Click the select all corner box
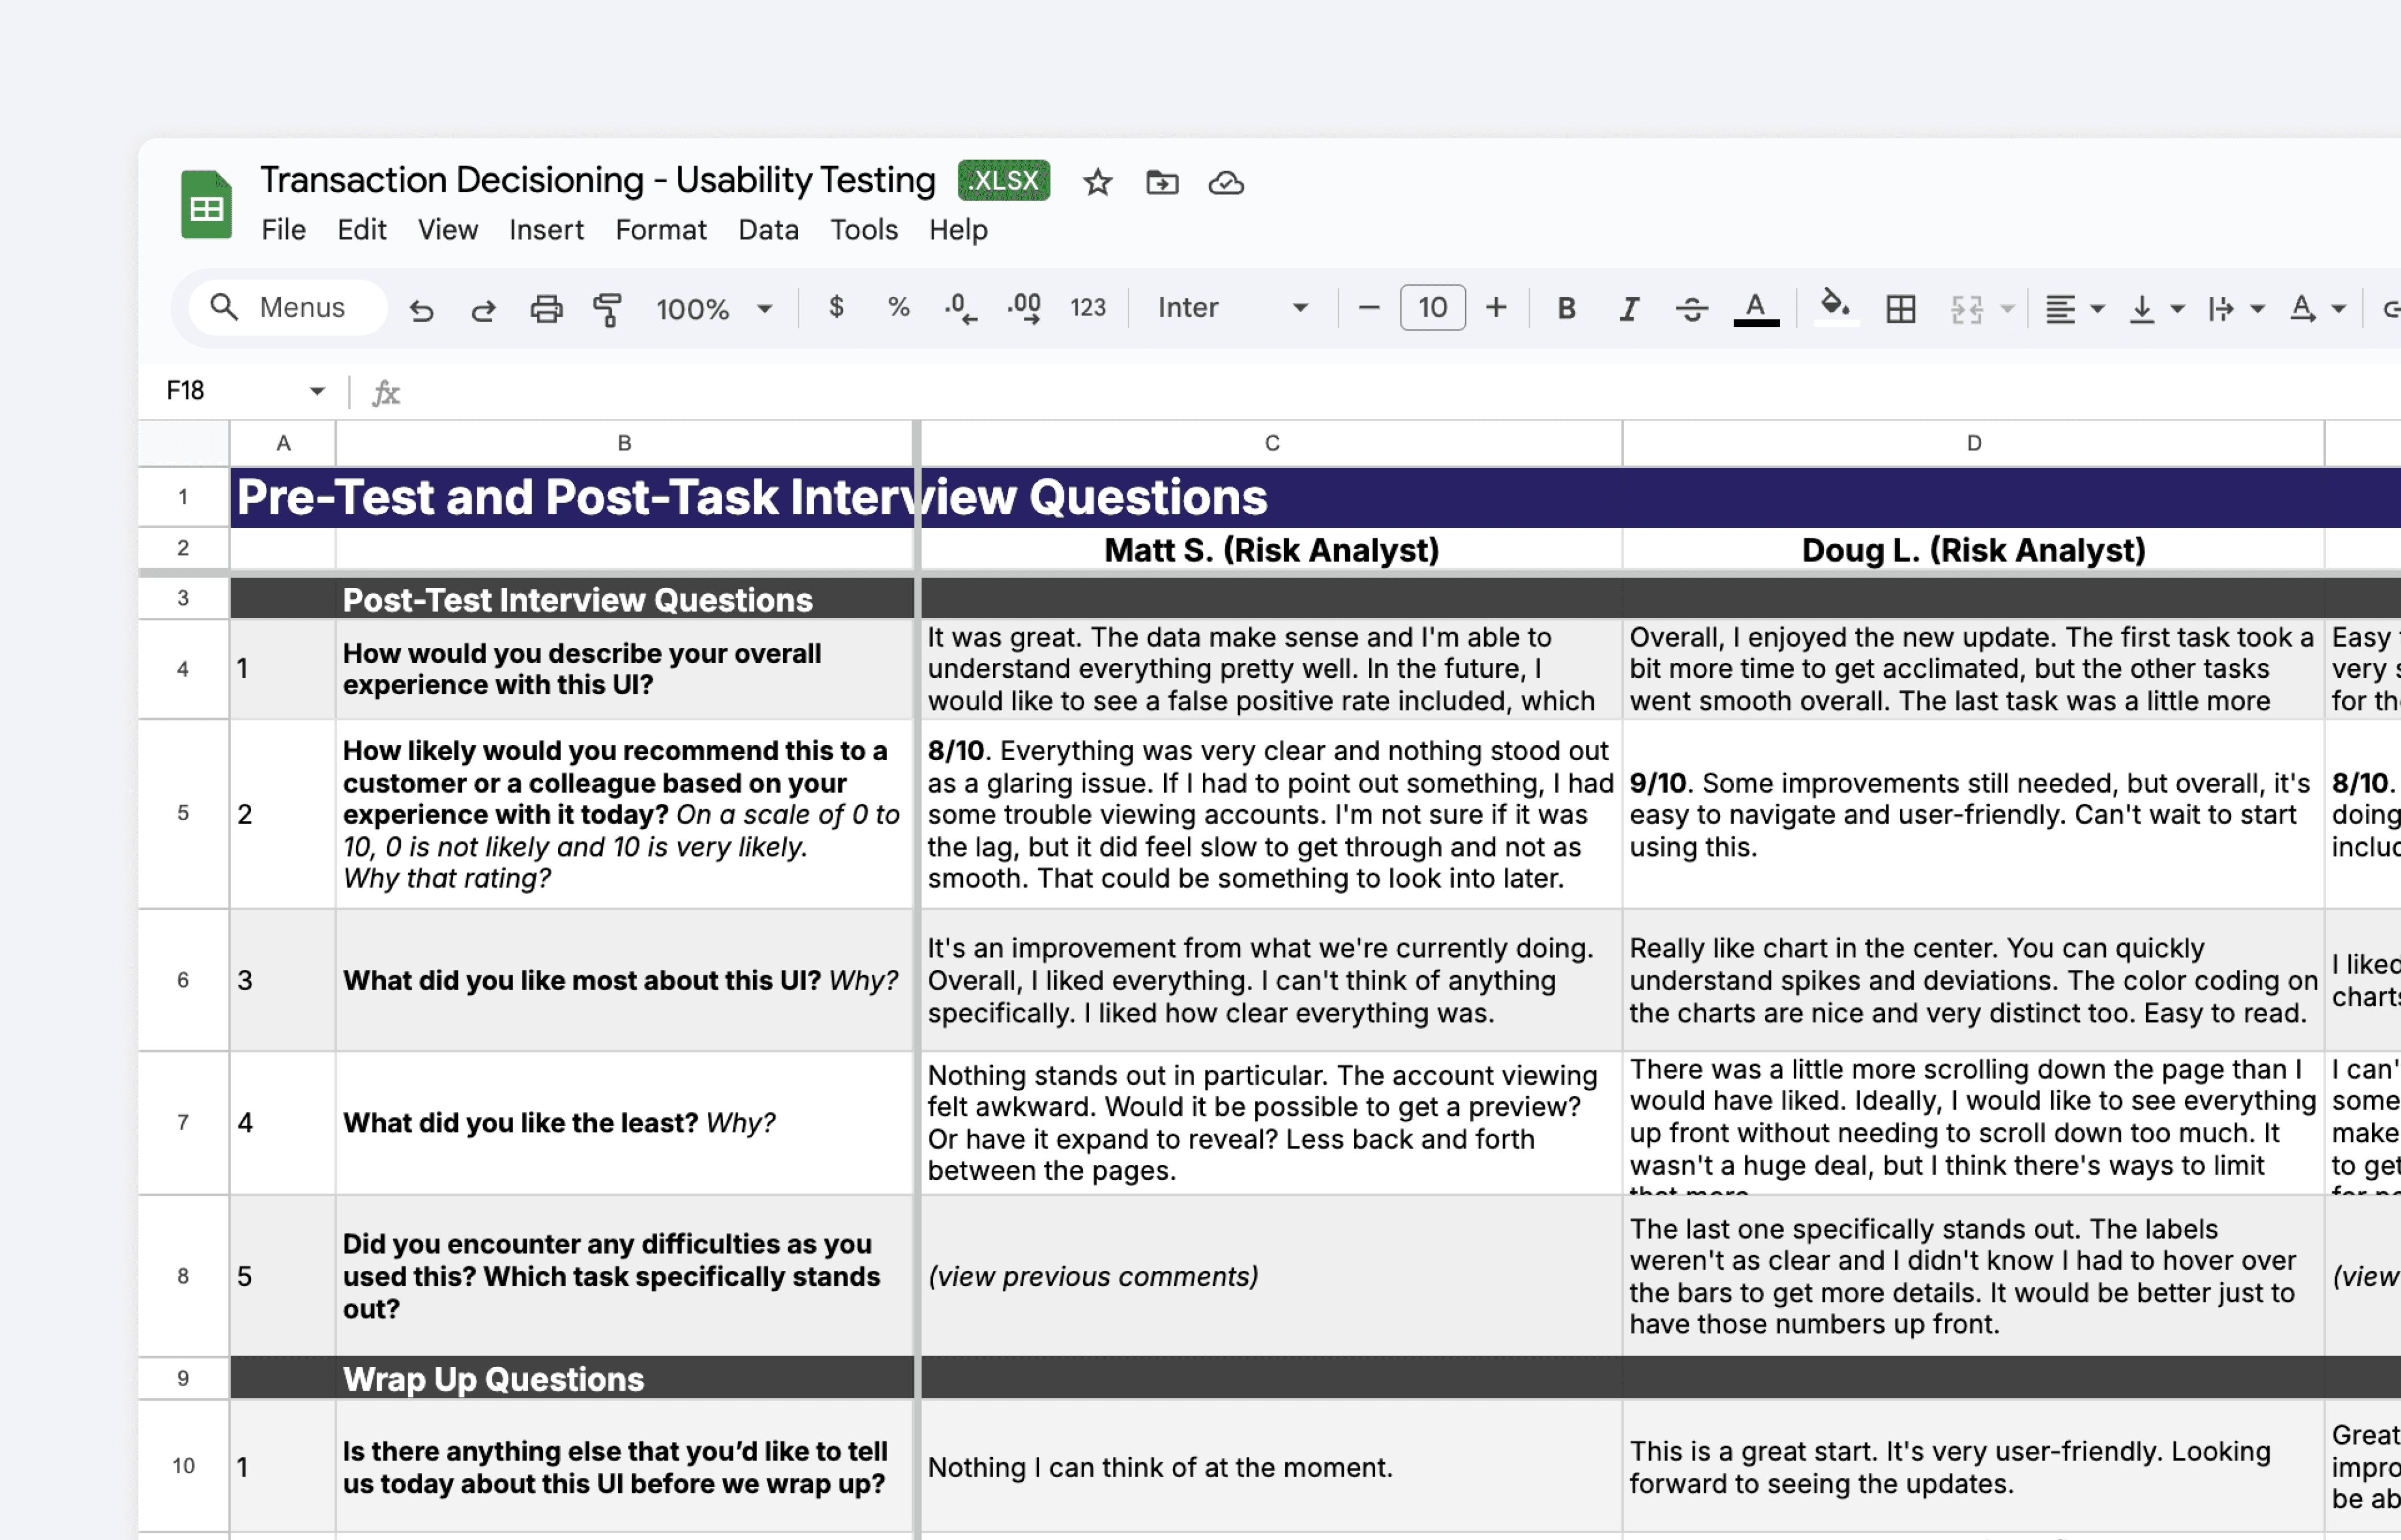 point(183,443)
